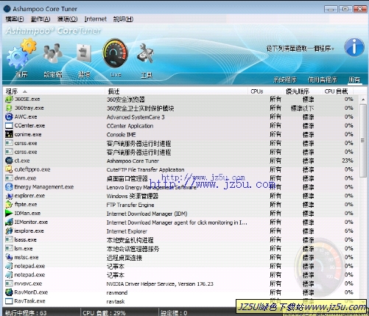
Task: Click the IDMan.exe green arrow icon
Action: tap(9, 214)
